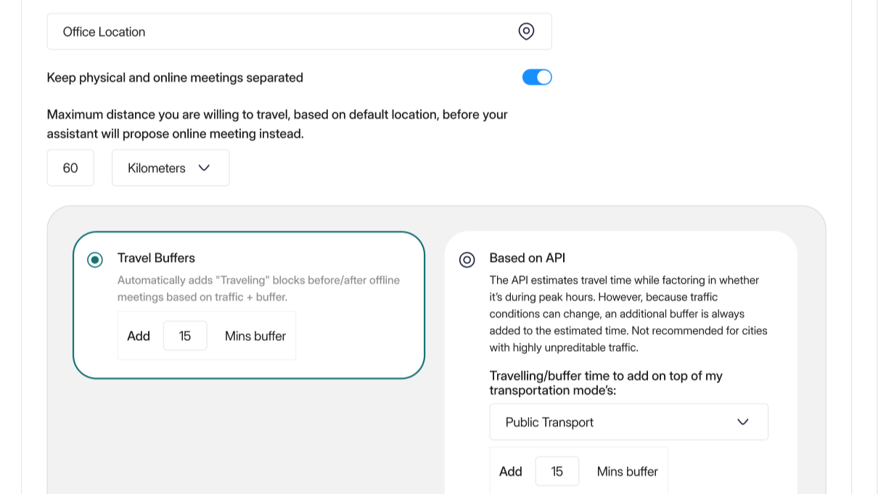Expand the distance unit selector

coord(171,168)
